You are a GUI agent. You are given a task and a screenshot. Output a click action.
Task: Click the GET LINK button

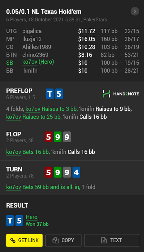24,240
